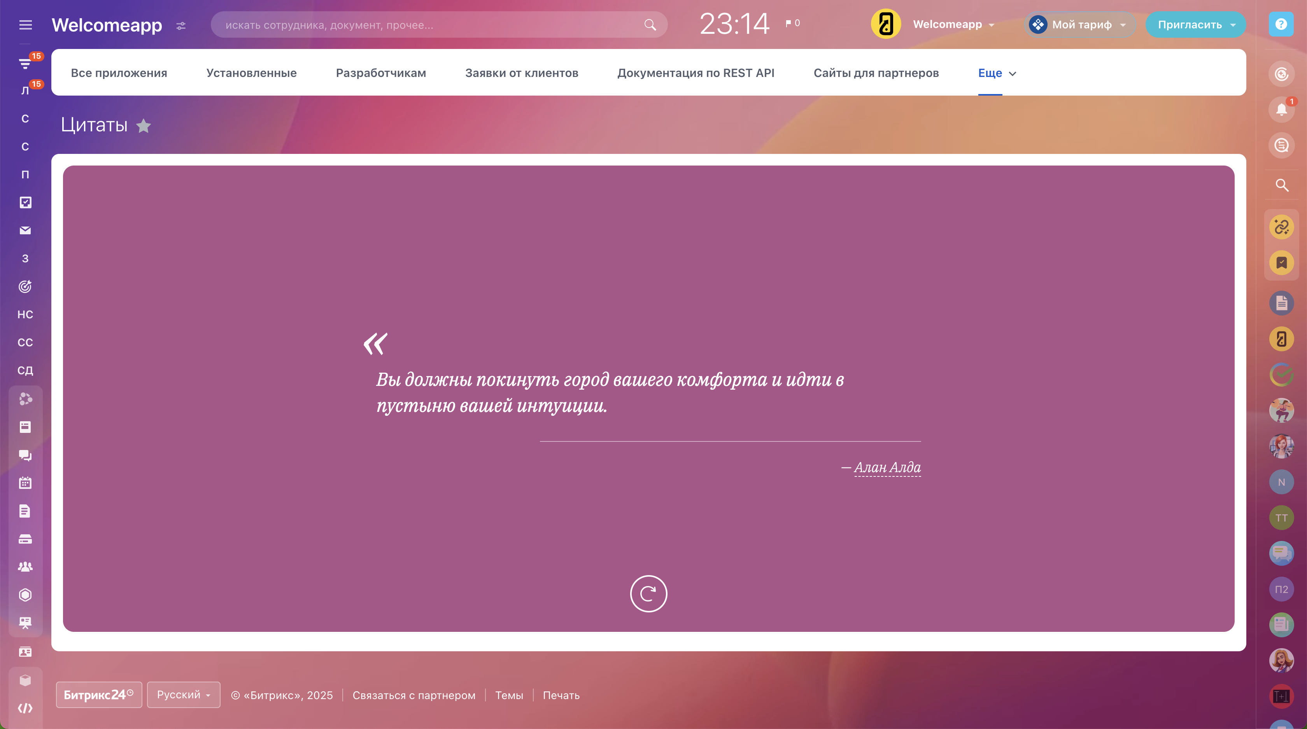This screenshot has height=729, width=1307.
Task: Open the tasks checkmark icon in sidebar
Action: tap(25, 203)
